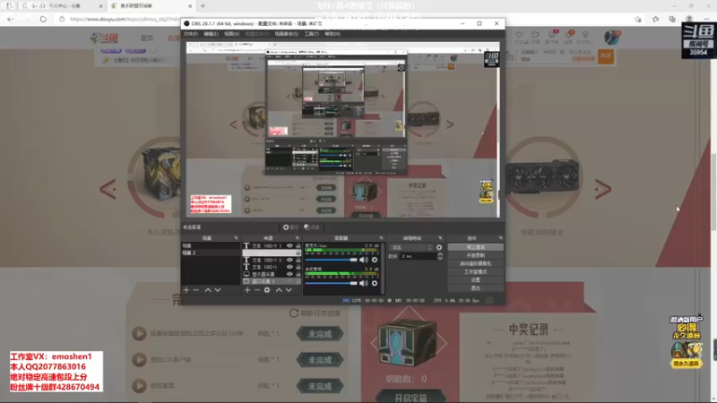Hide the 文本 (GDI+) 2 source eye icon
The width and height of the screenshot is (717, 403).
pyautogui.click(x=289, y=260)
